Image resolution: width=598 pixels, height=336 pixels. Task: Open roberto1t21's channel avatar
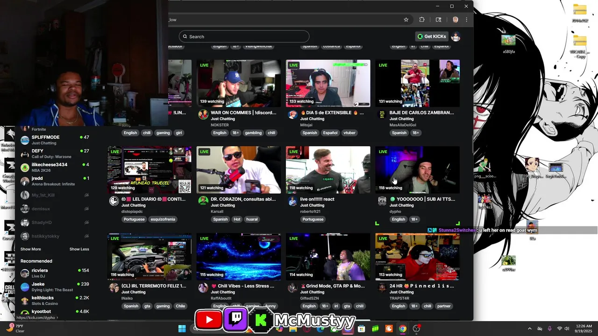click(292, 201)
